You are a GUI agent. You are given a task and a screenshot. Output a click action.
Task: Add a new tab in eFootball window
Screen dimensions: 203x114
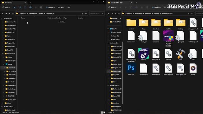[136, 3]
